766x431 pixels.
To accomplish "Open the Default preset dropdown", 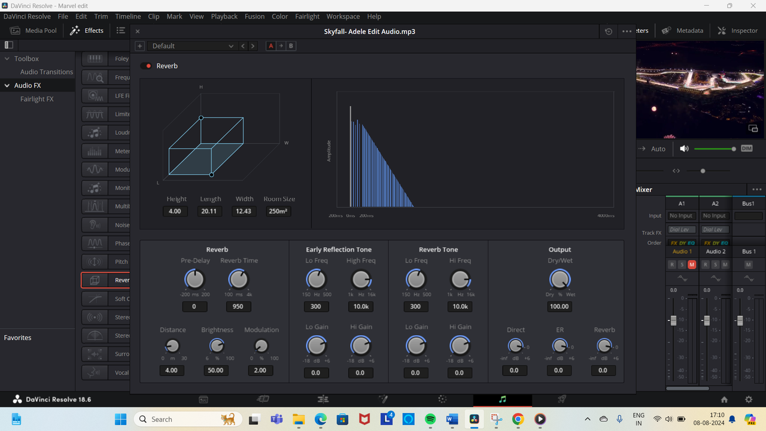I will click(192, 46).
